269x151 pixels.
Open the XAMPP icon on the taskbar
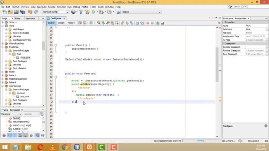(90, 147)
